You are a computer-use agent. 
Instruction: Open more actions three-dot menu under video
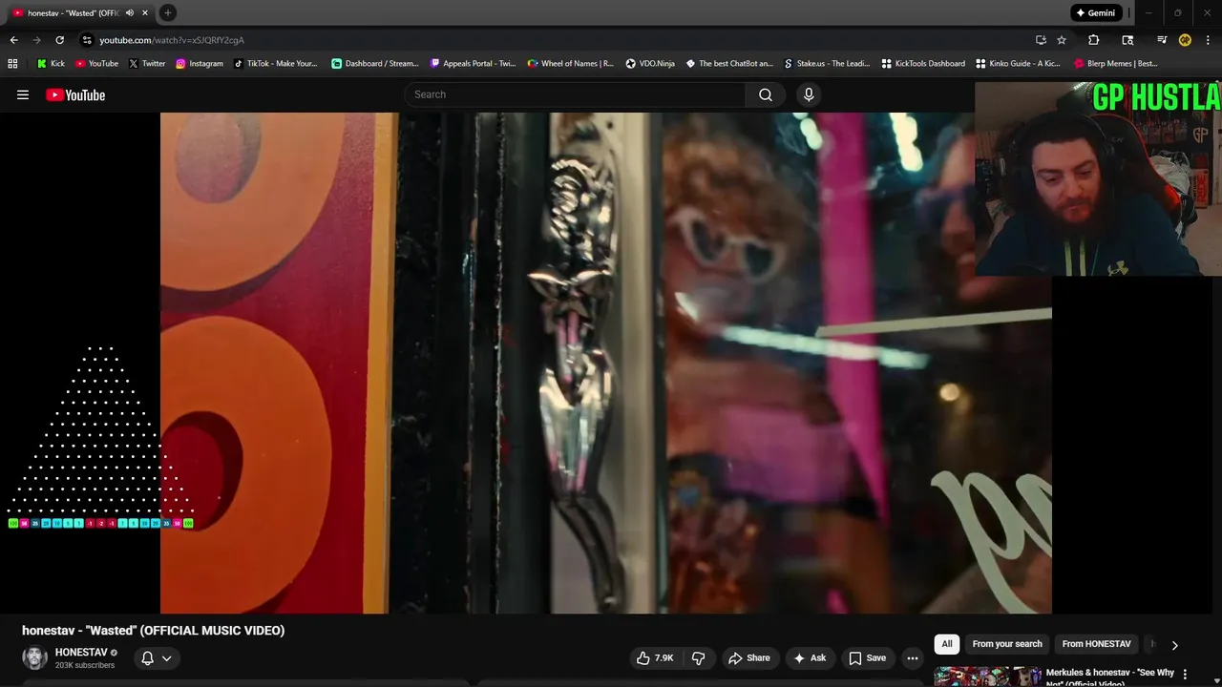913,657
